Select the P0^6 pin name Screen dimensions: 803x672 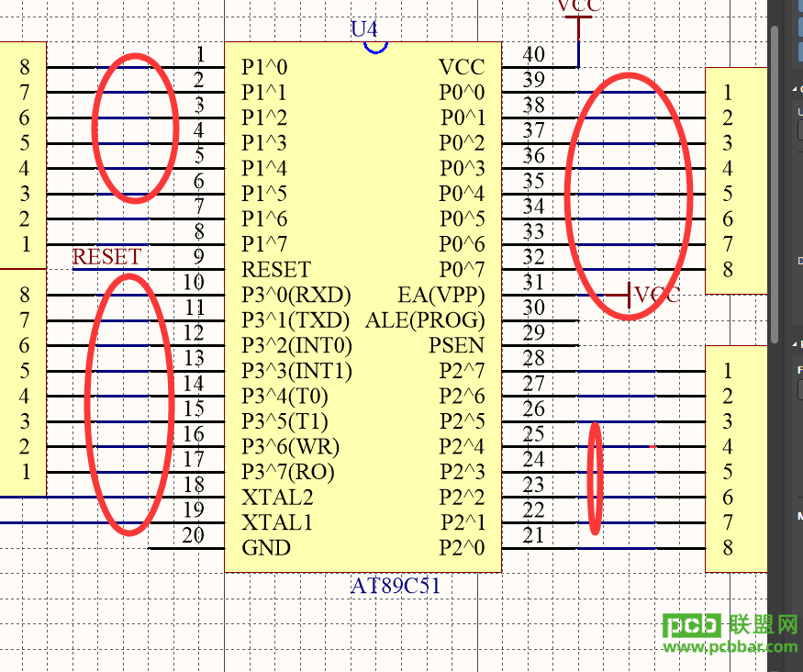click(462, 244)
